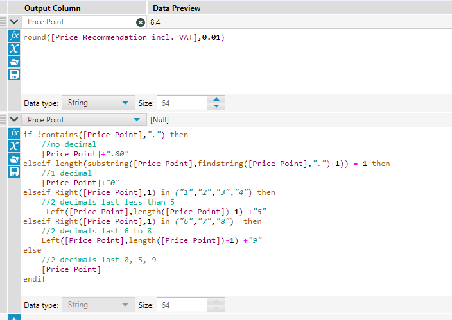
Task: Save the if-contains expression via disk icon
Action: pos(14,172)
